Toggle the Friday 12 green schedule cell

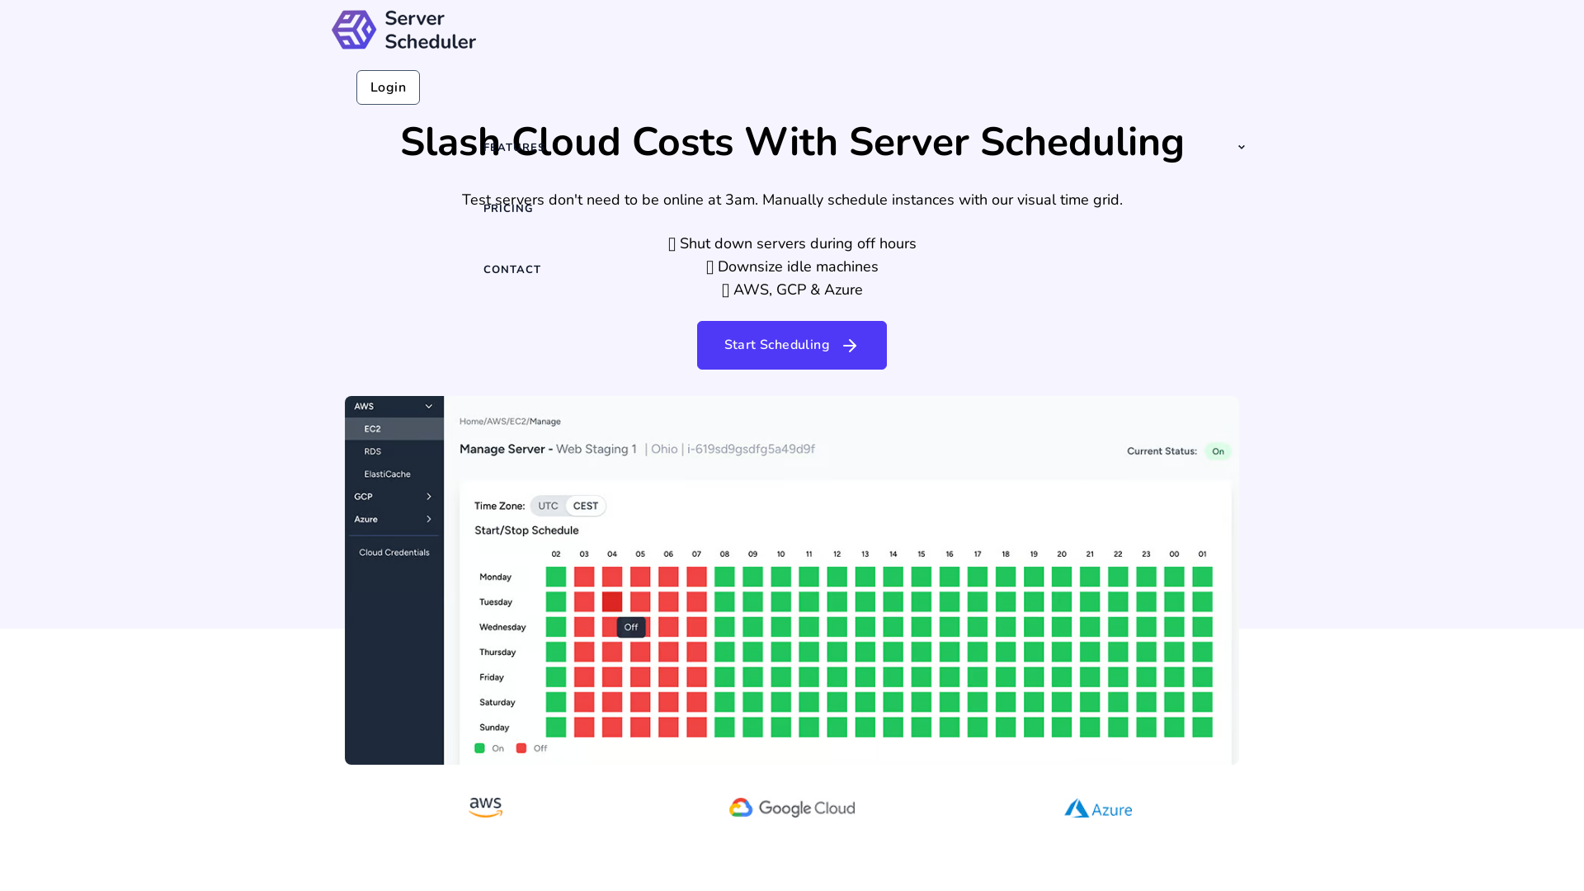[837, 677]
